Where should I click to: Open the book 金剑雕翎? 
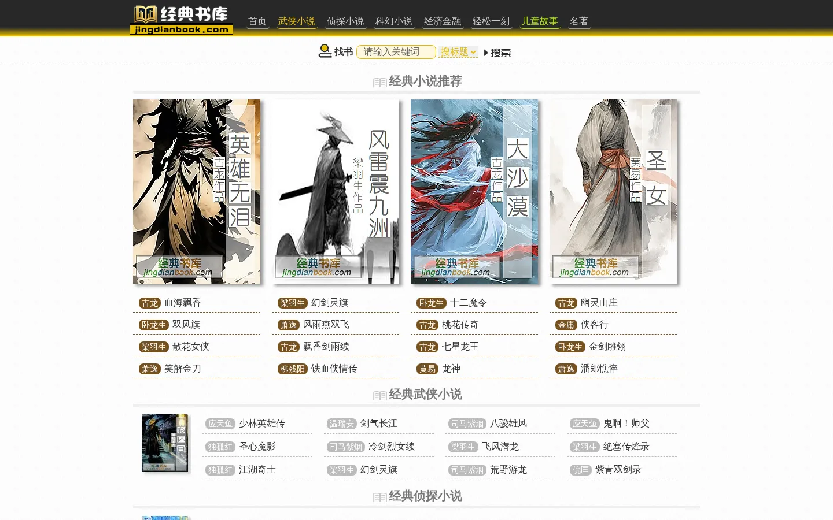click(607, 347)
